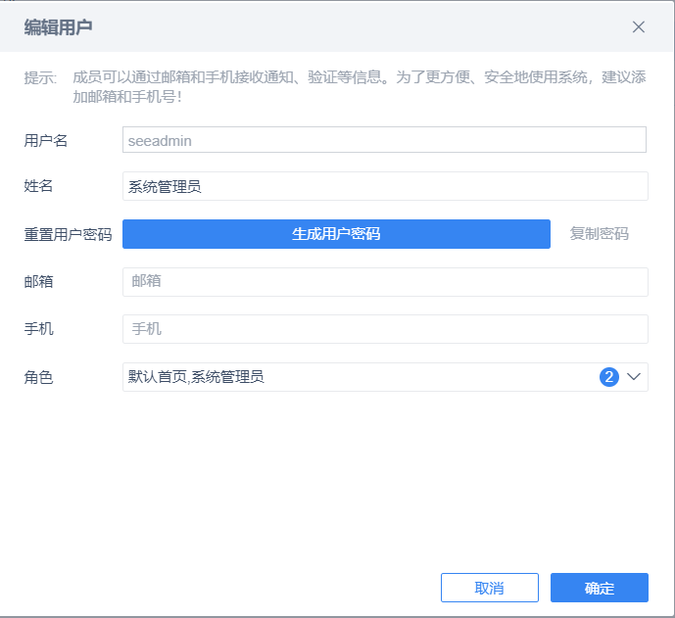Click the 编辑用户 dialog title
The width and height of the screenshot is (675, 618).
pyautogui.click(x=58, y=27)
